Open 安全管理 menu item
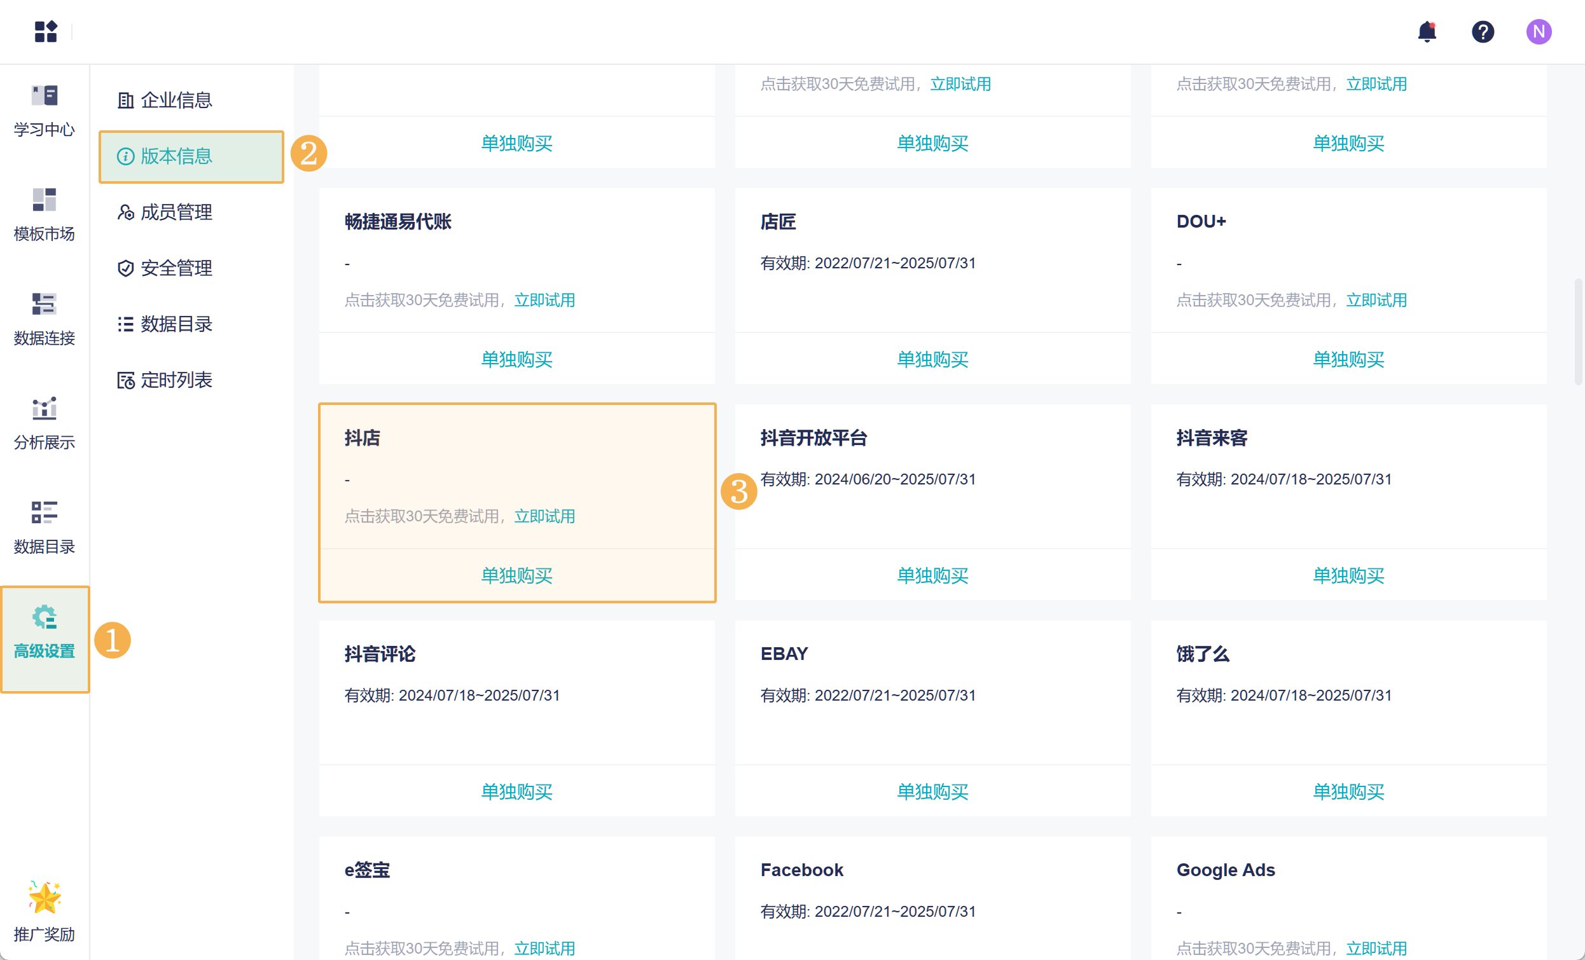 pyautogui.click(x=176, y=268)
